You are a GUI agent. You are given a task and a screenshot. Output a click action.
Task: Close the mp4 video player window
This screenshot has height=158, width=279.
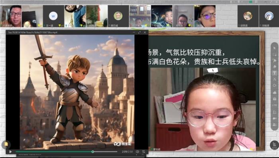click(x=145, y=32)
